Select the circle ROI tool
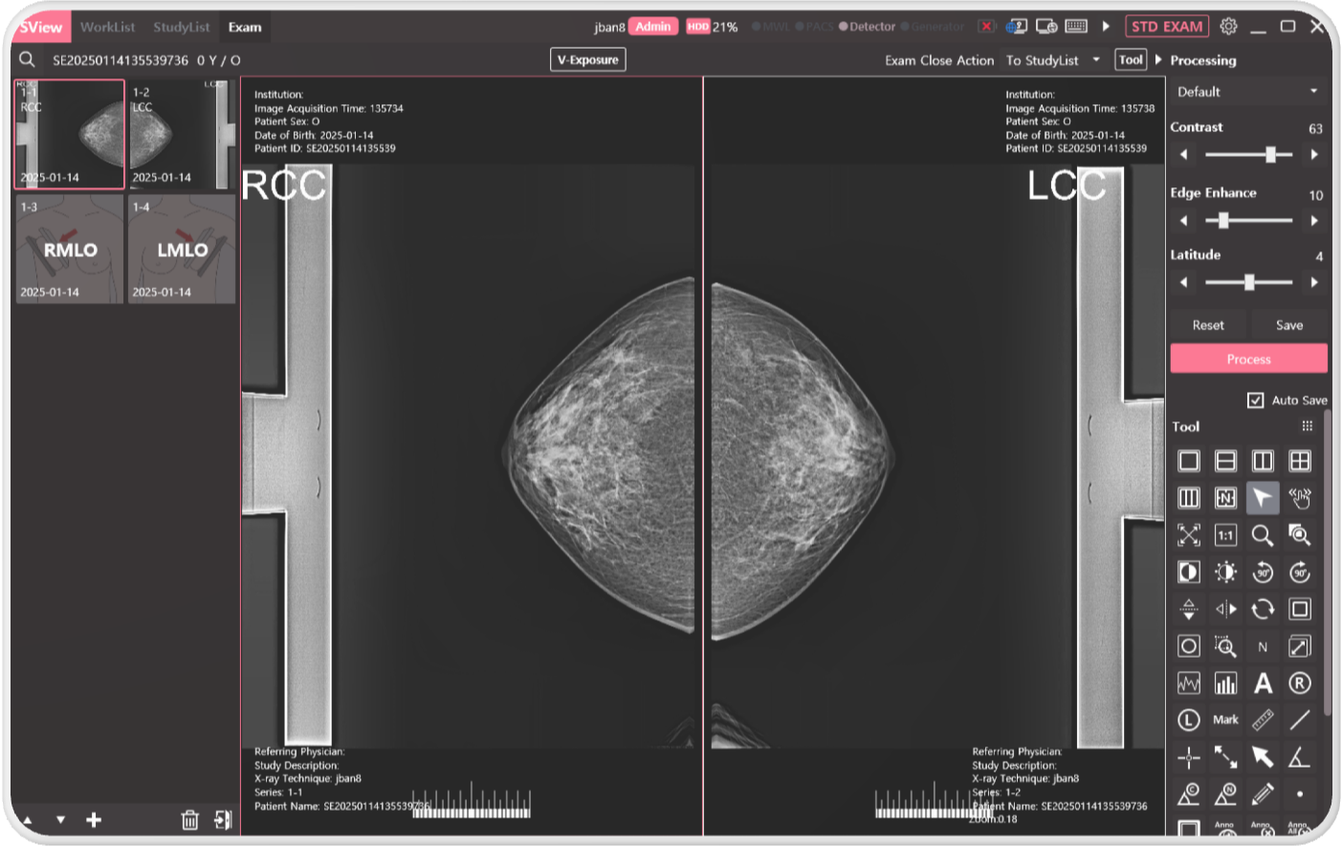Viewport: 1342px width, 846px height. pyautogui.click(x=1188, y=646)
